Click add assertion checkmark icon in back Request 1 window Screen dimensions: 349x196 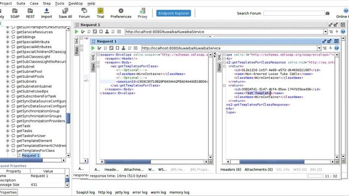pos(83,32)
